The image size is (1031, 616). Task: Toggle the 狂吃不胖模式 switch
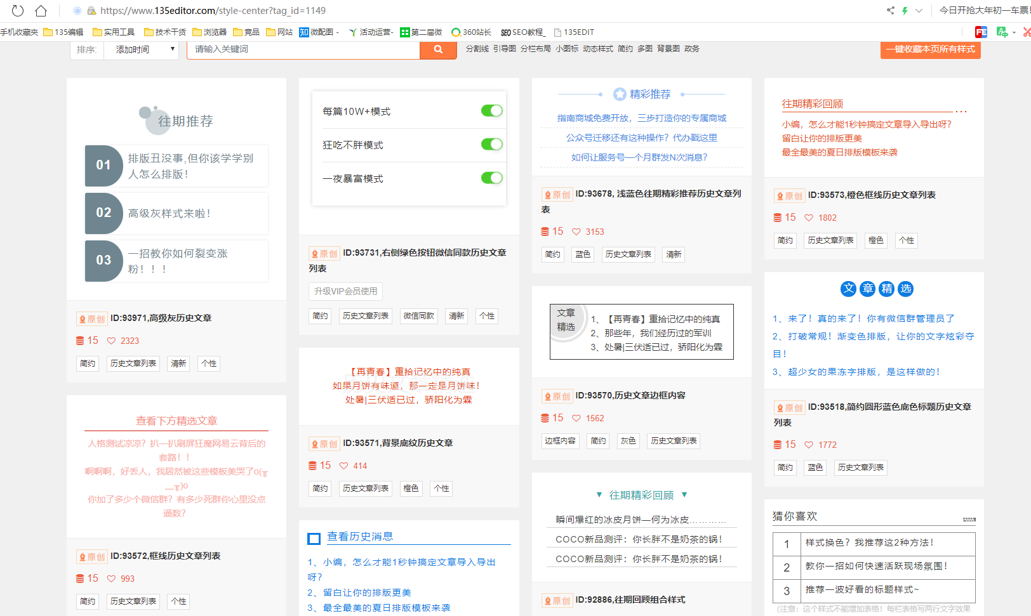coord(491,145)
